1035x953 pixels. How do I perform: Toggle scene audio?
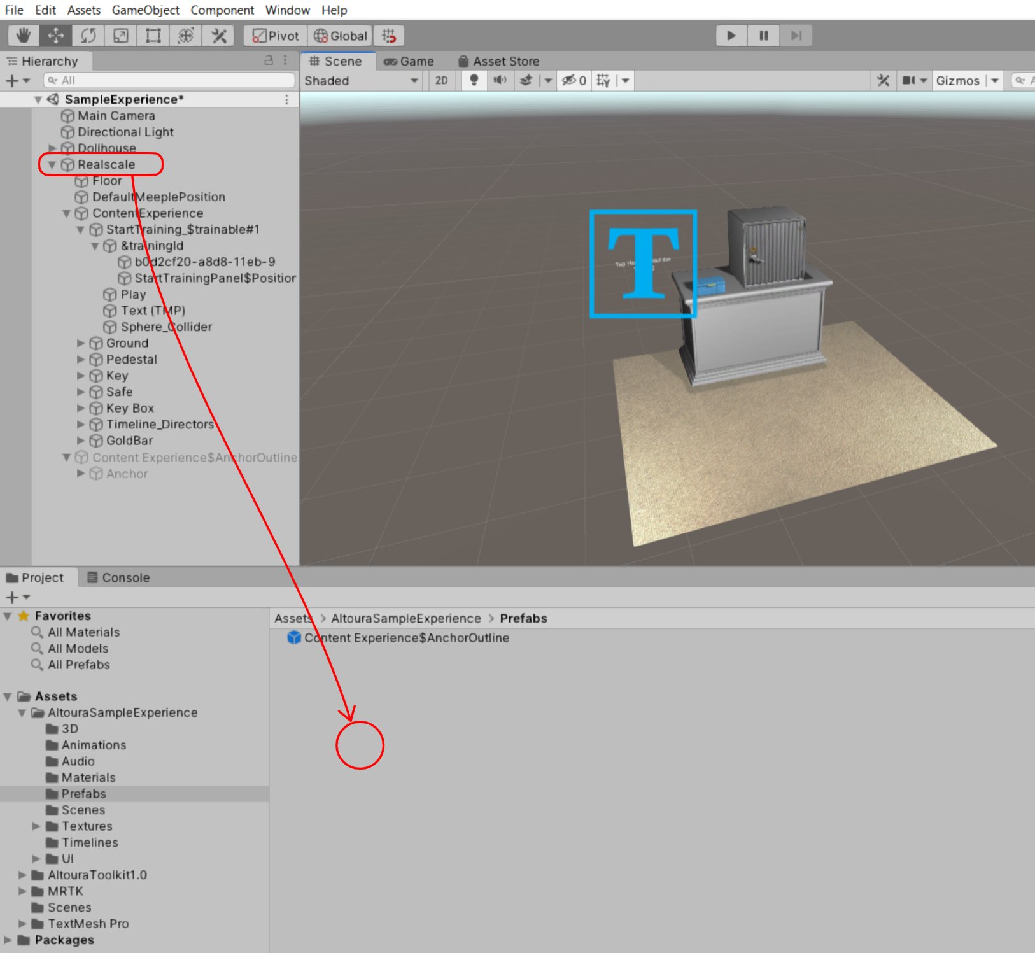coord(500,81)
